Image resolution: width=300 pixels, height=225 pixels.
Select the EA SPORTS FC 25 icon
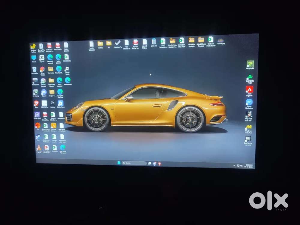coord(249,77)
